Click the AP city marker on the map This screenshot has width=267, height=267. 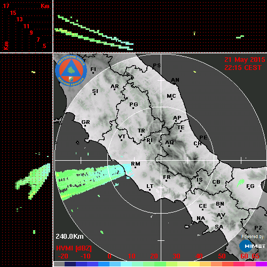(177, 119)
